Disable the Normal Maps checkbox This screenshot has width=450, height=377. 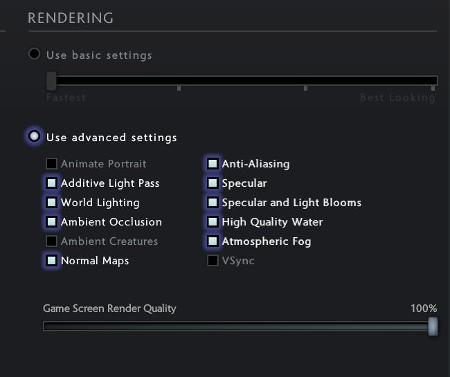pos(51,261)
